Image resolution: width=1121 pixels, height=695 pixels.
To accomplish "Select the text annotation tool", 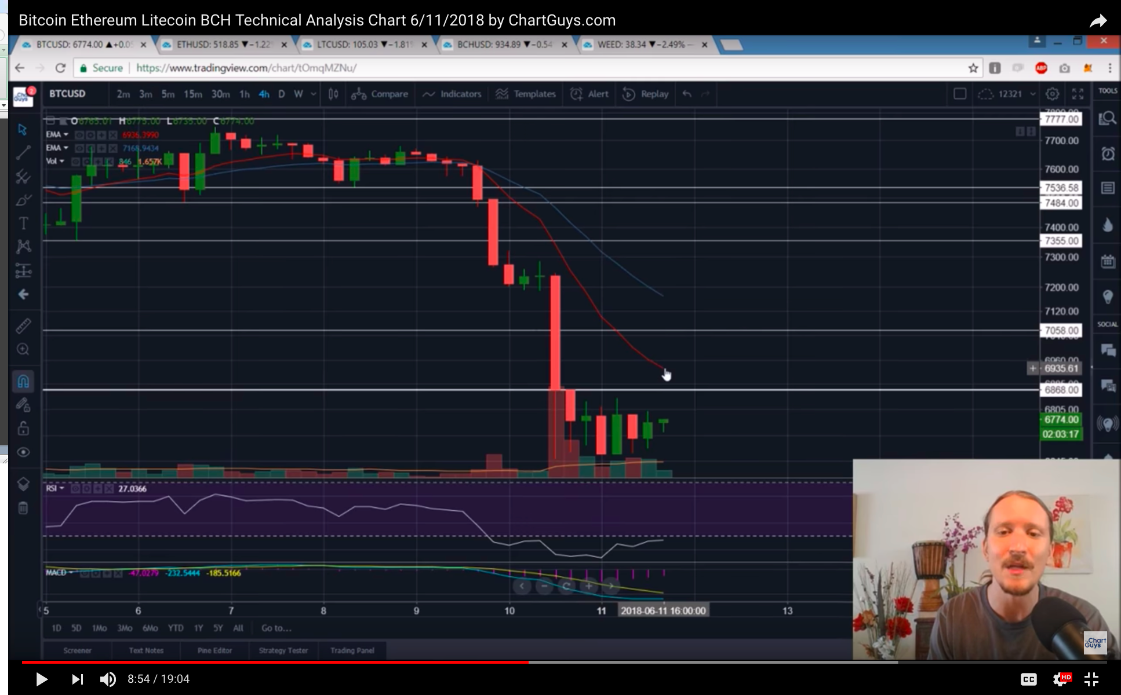I will click(23, 223).
